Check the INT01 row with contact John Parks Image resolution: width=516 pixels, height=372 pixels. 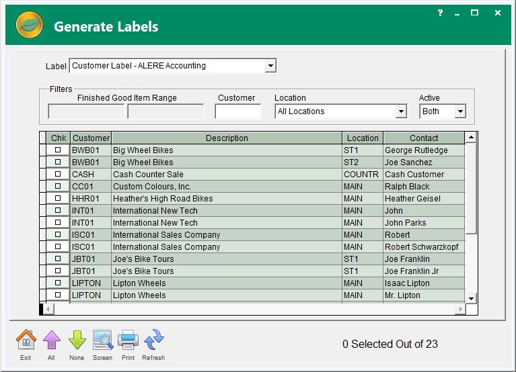coord(58,222)
